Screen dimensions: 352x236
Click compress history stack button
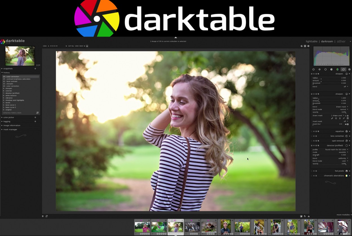tap(12, 113)
